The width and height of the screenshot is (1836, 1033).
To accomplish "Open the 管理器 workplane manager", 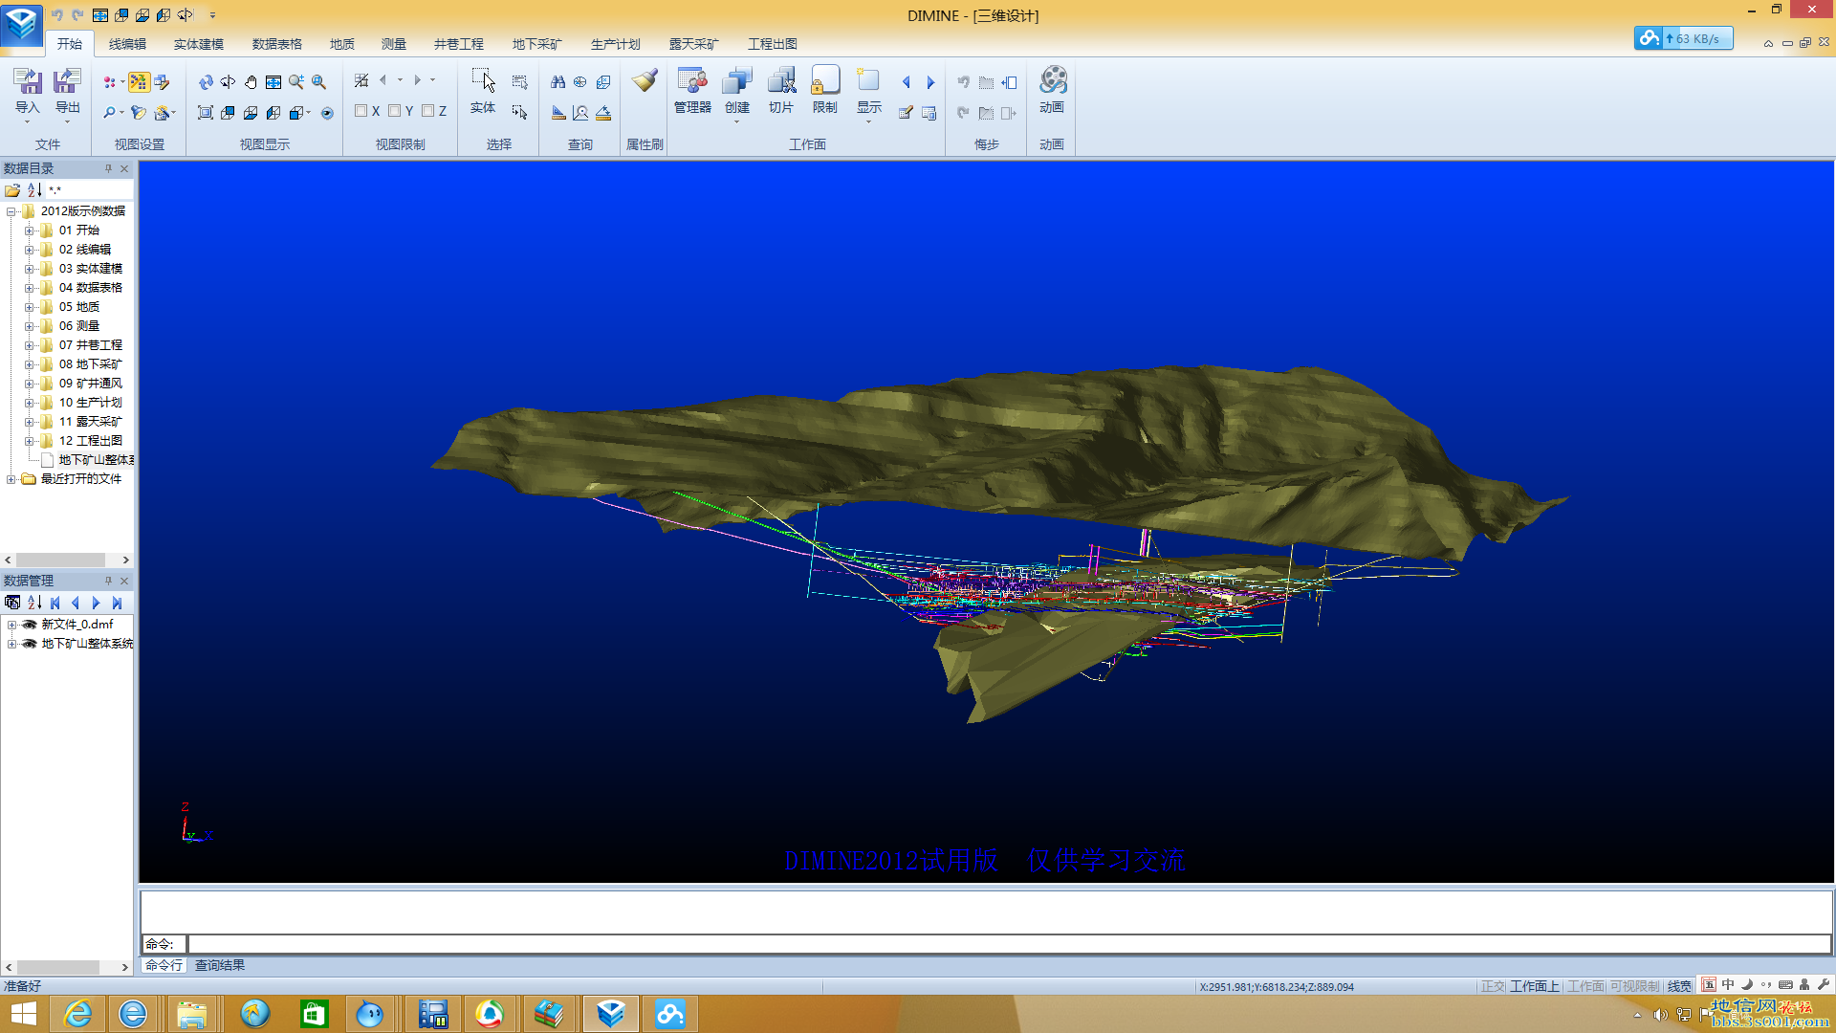I will [x=692, y=92].
